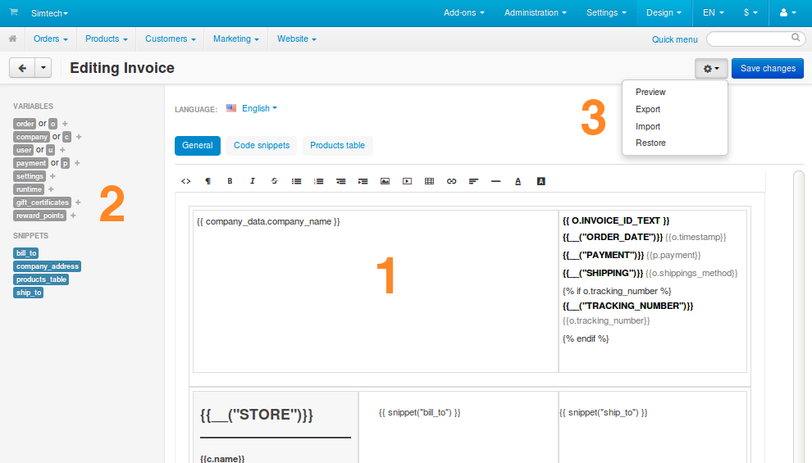
Task: Open the user account menu icon
Action: 787,12
